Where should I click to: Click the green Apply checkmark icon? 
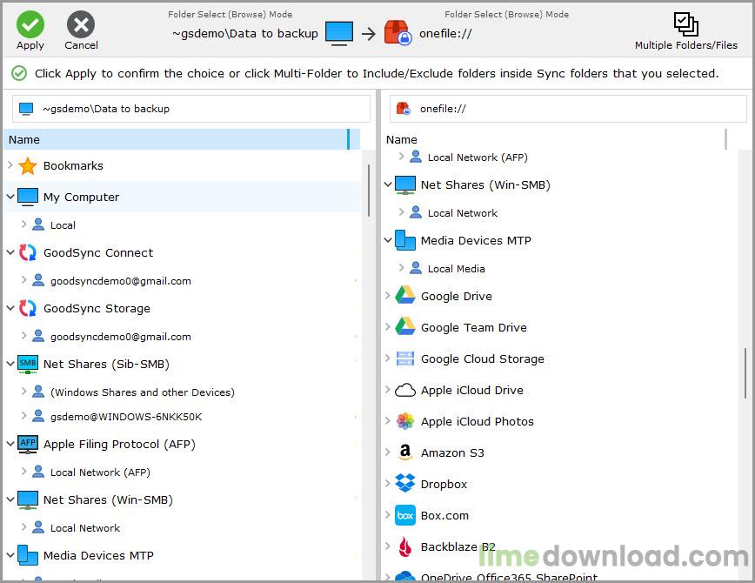(x=30, y=24)
